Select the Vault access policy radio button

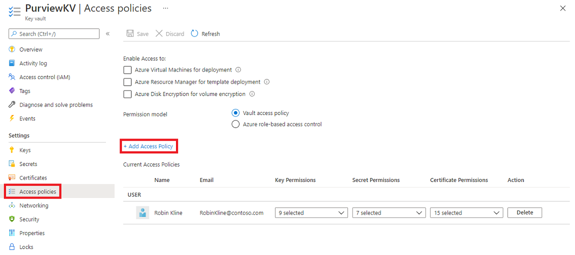coord(236,113)
